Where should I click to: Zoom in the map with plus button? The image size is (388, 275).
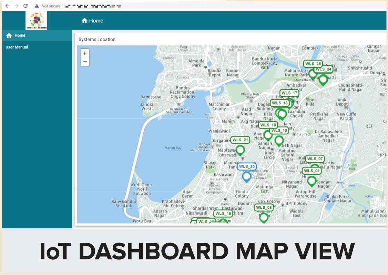(x=85, y=53)
